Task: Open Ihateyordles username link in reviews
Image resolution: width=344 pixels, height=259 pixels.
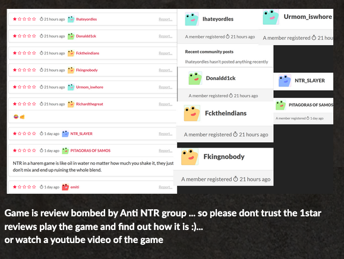Action: [x=86, y=20]
